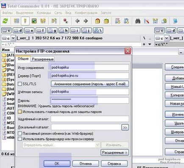Toggle the use firewall or proxy checkbox

[20, 139]
